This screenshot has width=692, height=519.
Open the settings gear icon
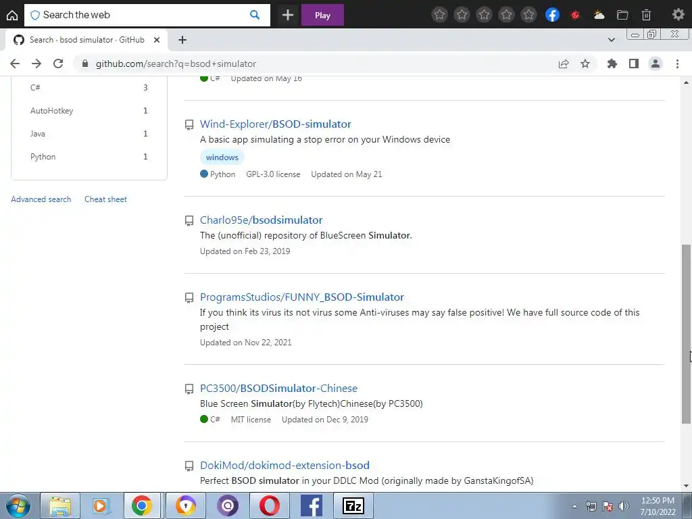coord(678,15)
